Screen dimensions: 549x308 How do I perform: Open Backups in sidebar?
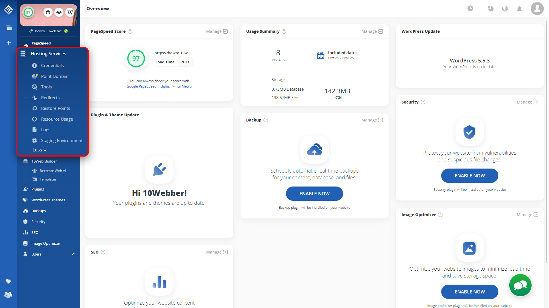point(39,211)
